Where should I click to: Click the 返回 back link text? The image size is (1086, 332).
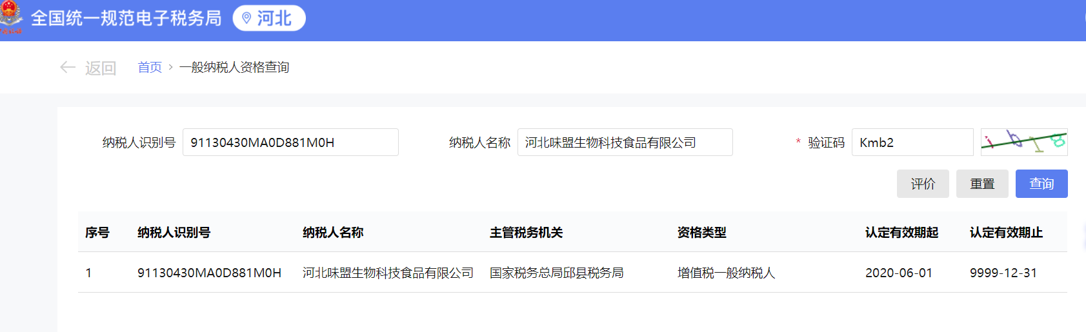pyautogui.click(x=101, y=68)
